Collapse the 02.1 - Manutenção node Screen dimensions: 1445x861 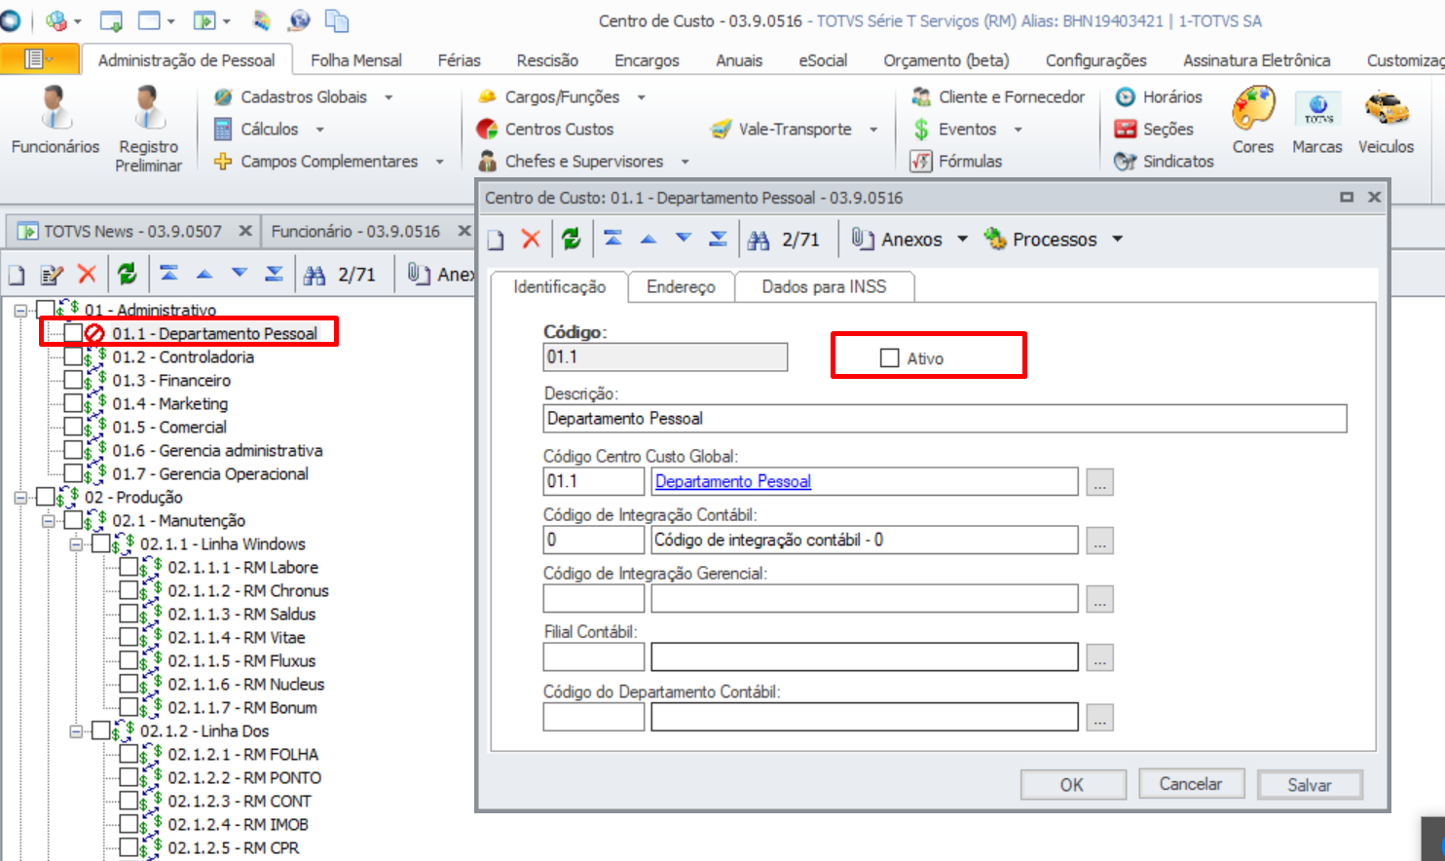point(49,520)
